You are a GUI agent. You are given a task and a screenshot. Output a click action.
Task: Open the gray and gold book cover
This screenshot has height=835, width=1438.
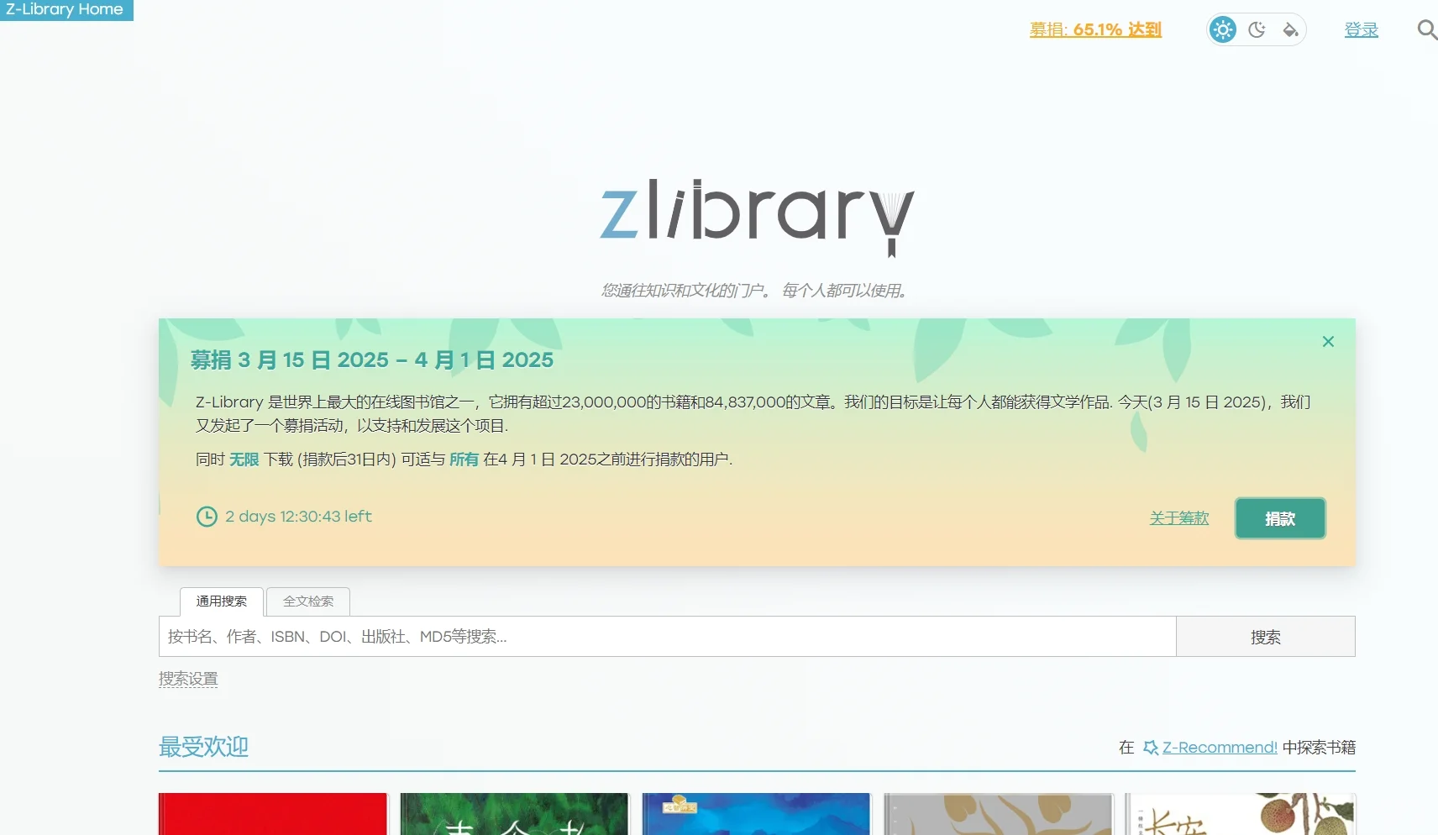pos(998,814)
